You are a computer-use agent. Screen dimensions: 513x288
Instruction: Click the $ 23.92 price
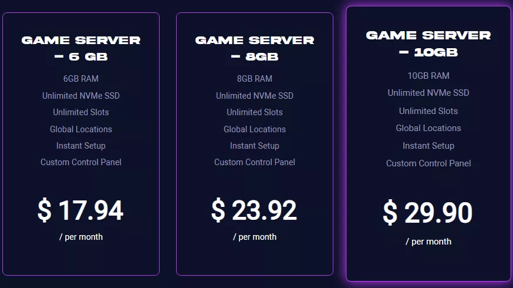pos(254,210)
